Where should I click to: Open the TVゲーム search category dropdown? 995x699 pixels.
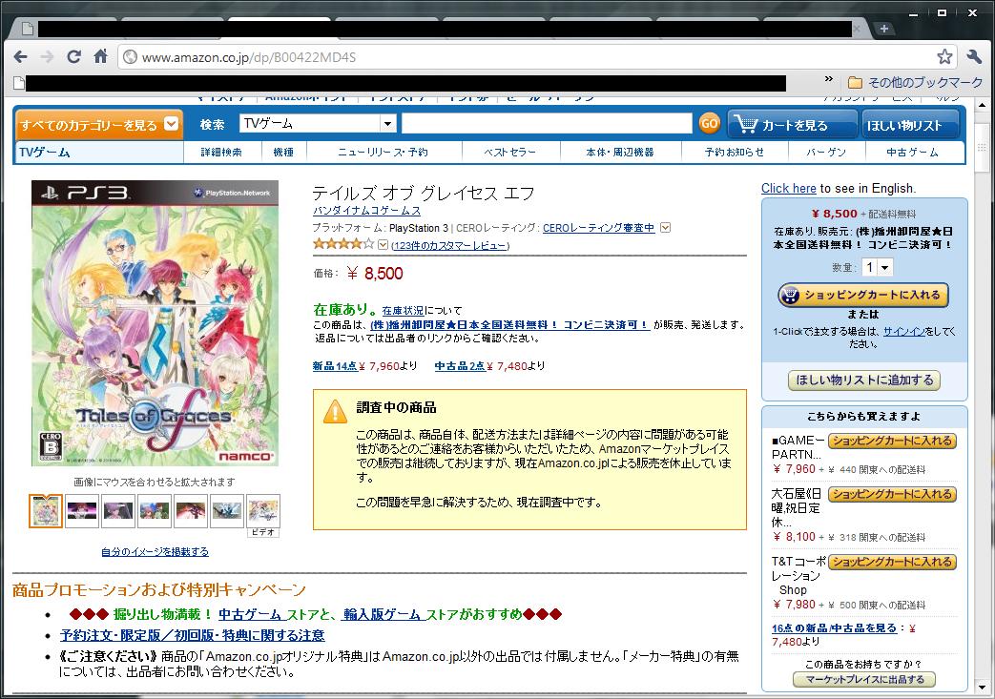coord(318,124)
